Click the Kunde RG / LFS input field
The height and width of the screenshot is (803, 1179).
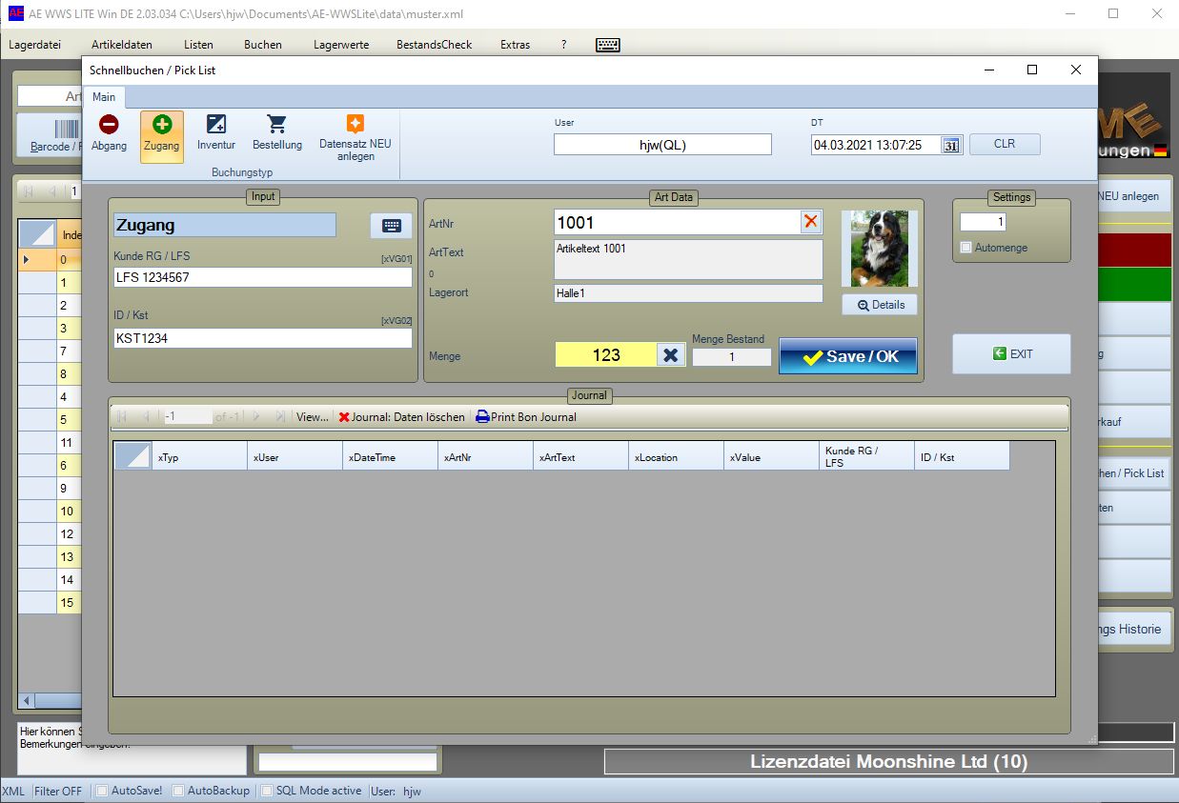[263, 277]
